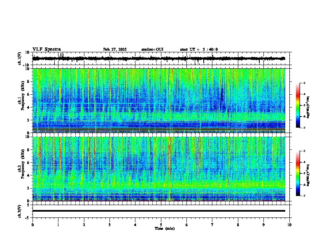Click time axis tick label "7"
326x252 pixels.
tap(212, 225)
